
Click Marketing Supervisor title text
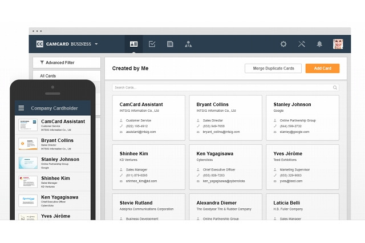[295, 169]
